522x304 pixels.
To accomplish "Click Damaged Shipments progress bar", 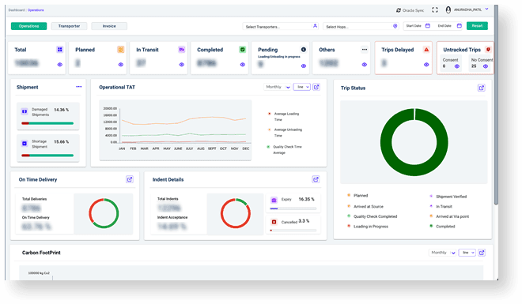I will coord(47,123).
